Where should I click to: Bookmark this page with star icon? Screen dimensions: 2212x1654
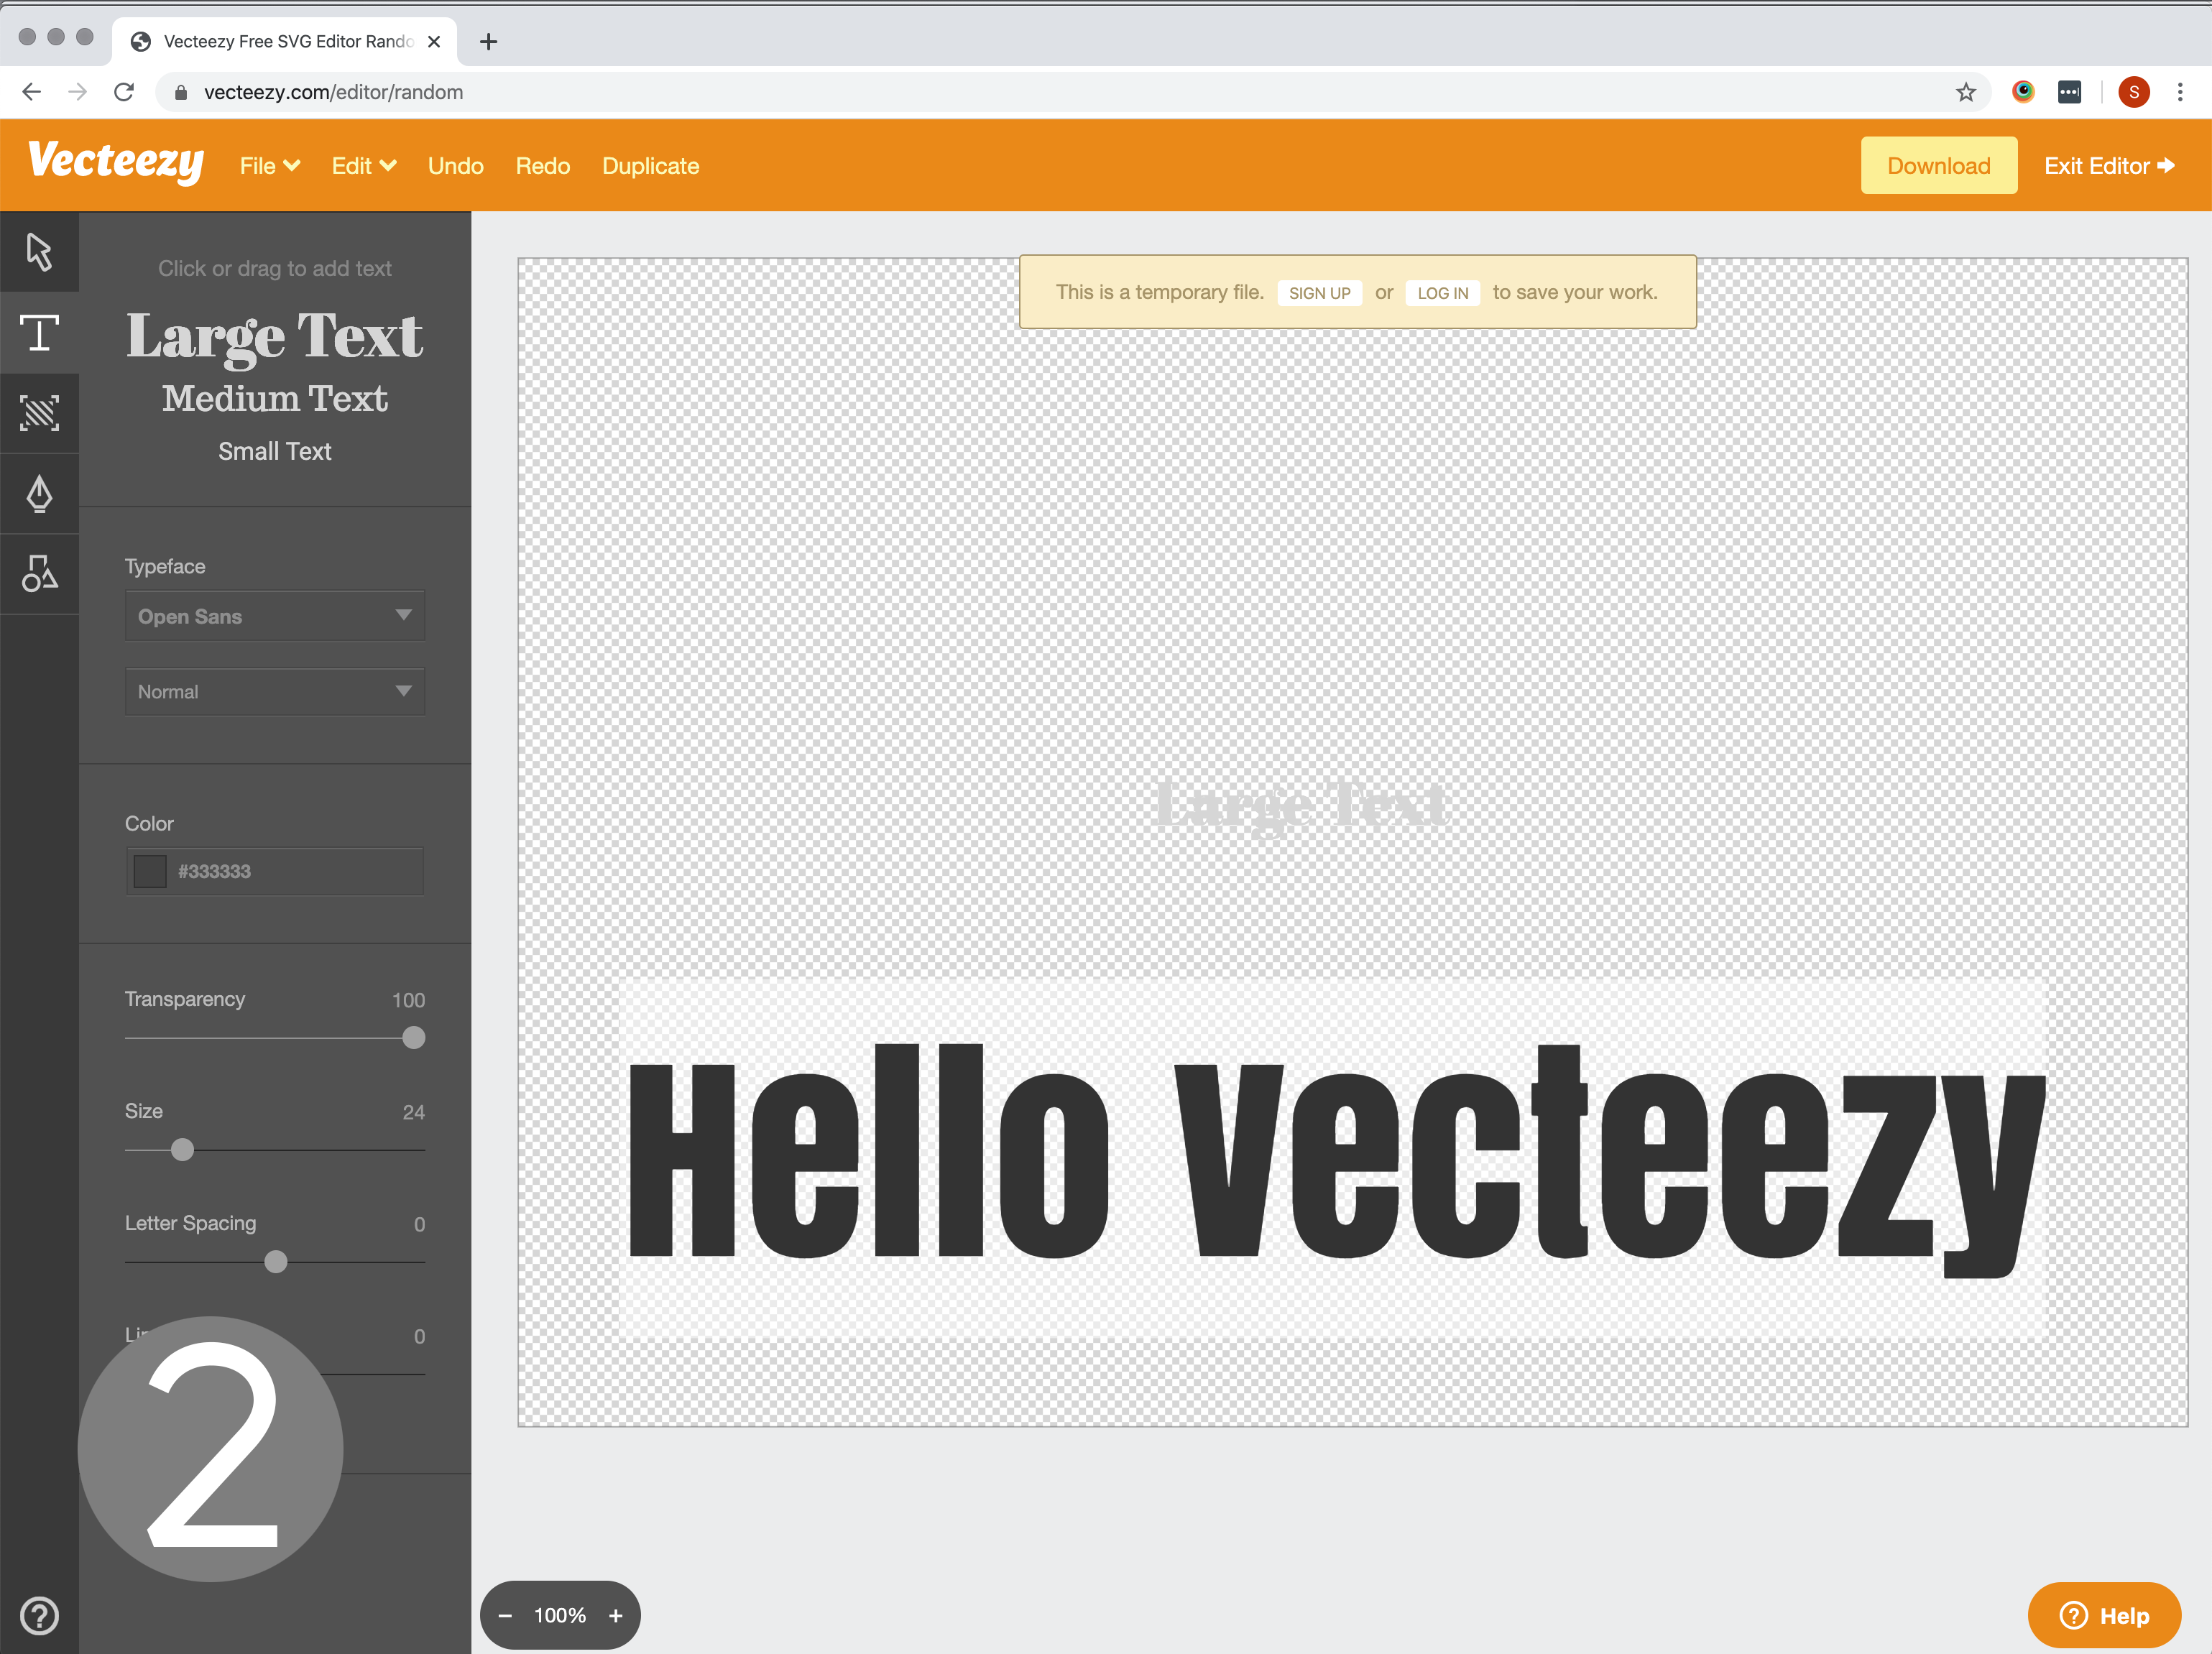coord(1965,92)
